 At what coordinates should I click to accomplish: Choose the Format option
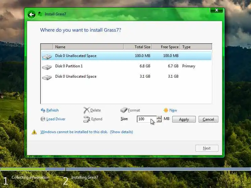(x=134, y=110)
